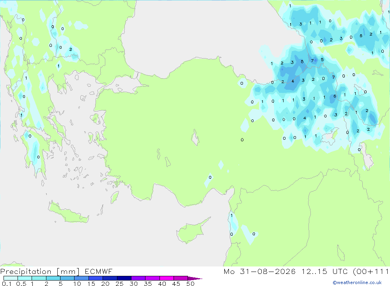The height and width of the screenshot is (286, 390).
Task: Click the 25 to 30 mm legend swatch
Action: tap(124, 278)
